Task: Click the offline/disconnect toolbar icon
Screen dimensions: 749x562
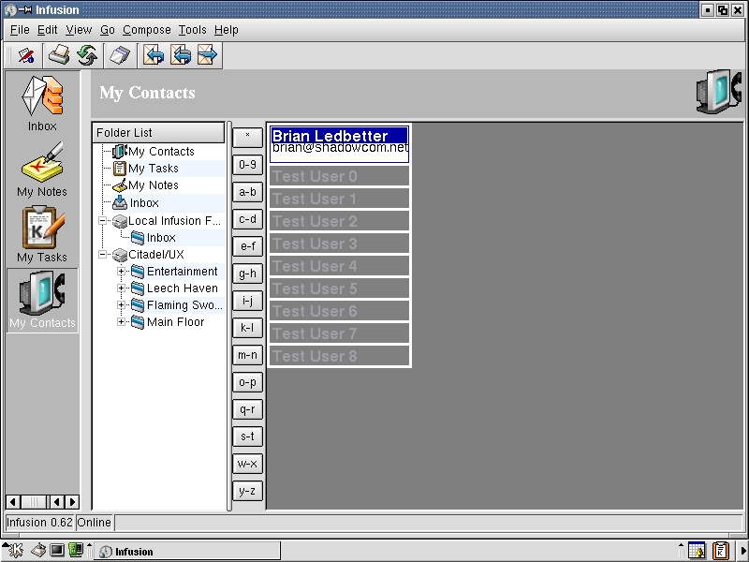Action: (x=26, y=55)
